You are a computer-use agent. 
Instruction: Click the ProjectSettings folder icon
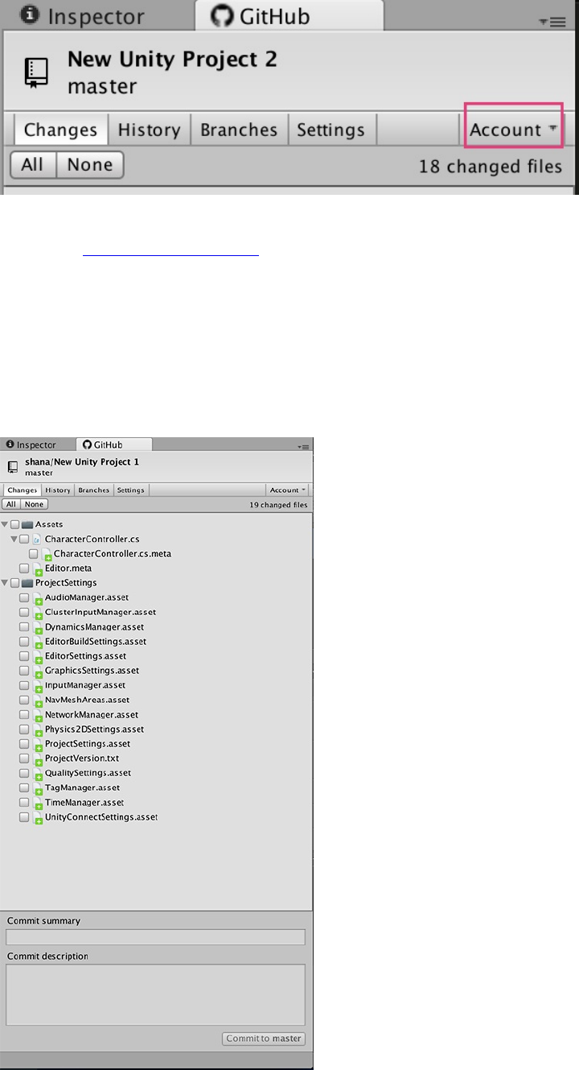[x=27, y=583]
